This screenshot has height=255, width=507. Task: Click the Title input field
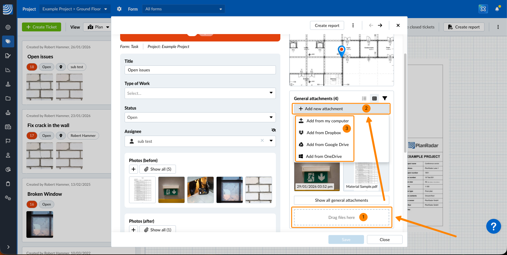point(200,70)
